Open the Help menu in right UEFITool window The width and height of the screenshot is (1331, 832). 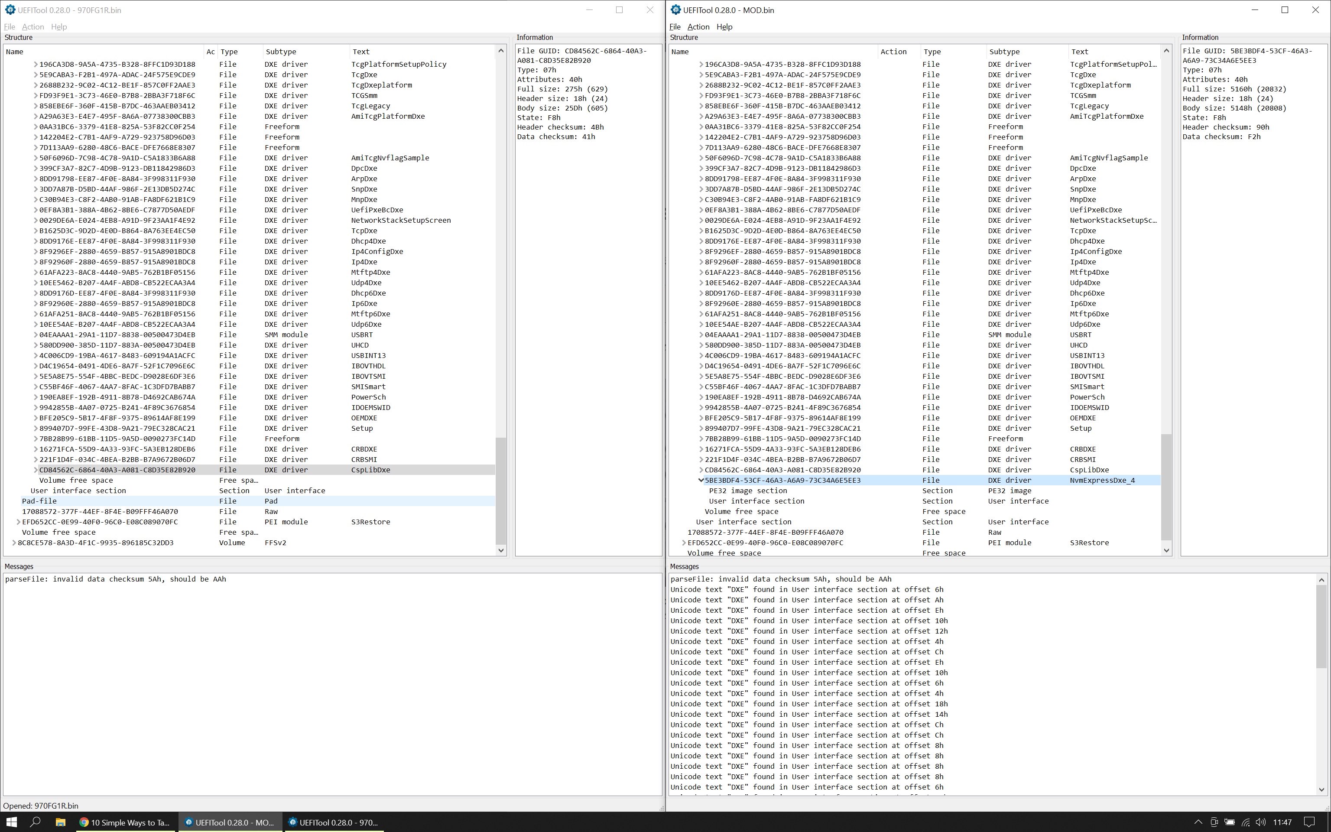[x=724, y=26]
